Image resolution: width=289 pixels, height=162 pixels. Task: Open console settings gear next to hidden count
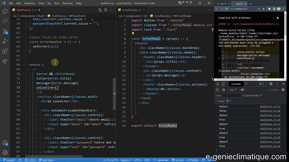[283, 90]
